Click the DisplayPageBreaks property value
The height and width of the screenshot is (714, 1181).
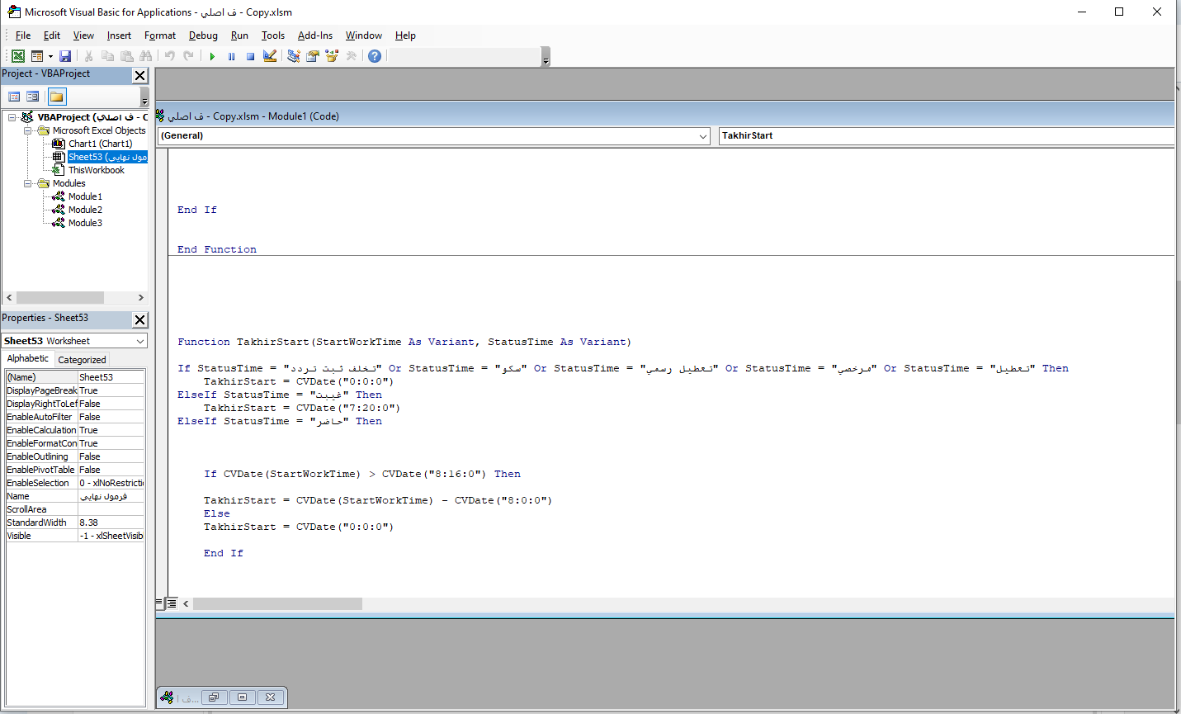coord(111,390)
